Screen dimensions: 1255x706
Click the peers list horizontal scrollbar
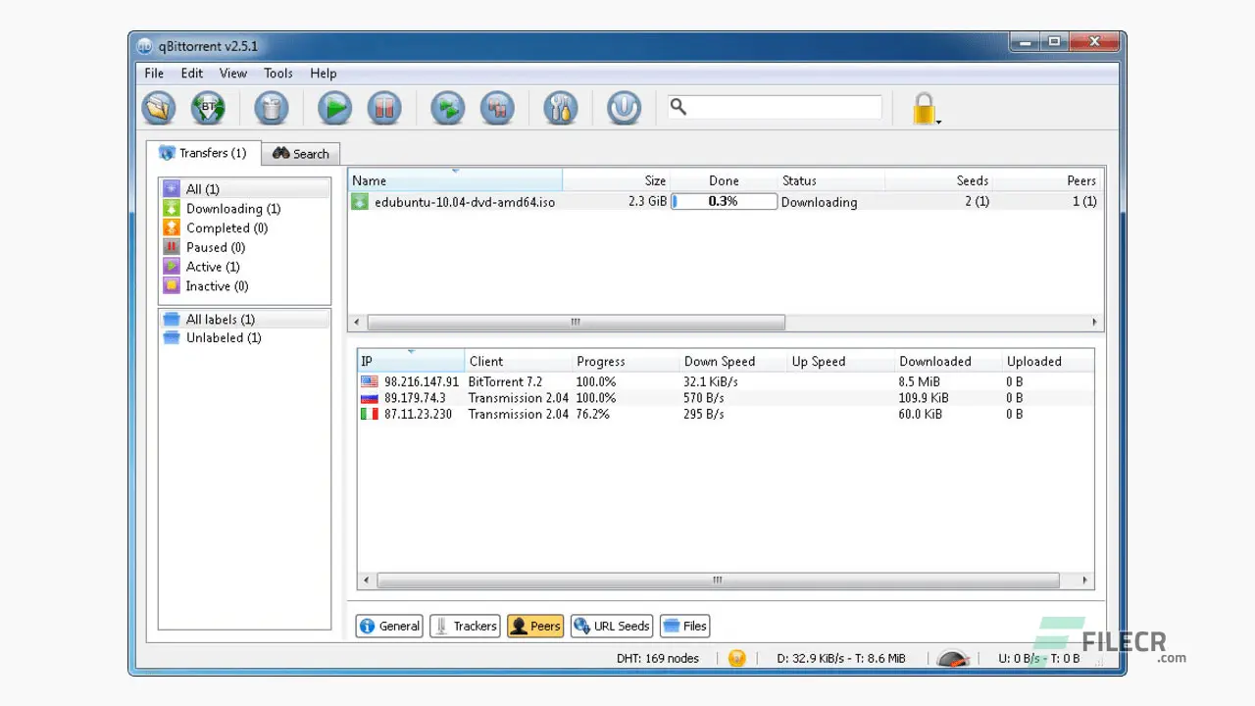(x=718, y=580)
